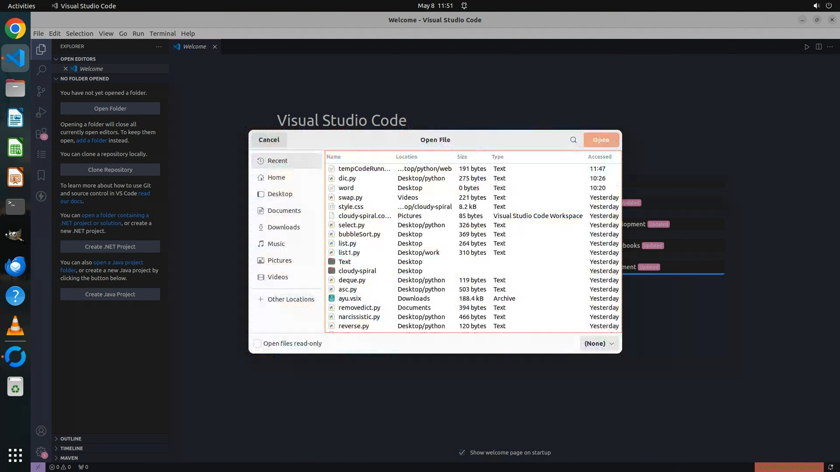Select Downloads in dialog sidebar
This screenshot has width=840, height=472.
283,227
